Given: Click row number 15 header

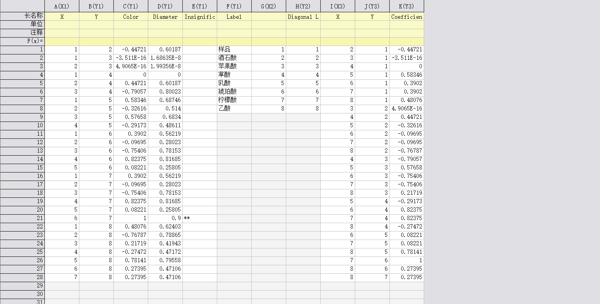Looking at the screenshot, I should (22, 168).
